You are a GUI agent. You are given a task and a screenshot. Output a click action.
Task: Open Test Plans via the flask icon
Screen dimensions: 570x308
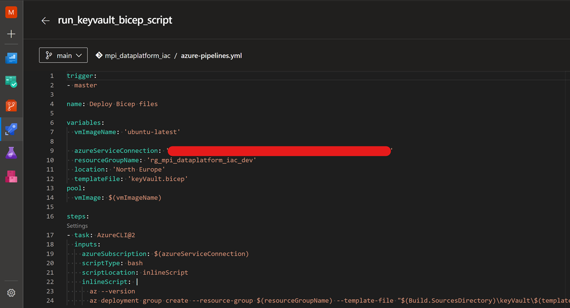click(x=11, y=153)
